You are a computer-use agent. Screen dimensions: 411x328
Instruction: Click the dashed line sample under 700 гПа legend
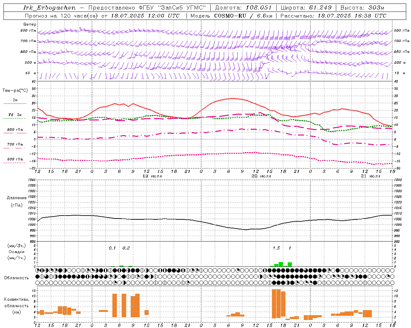pos(14,148)
